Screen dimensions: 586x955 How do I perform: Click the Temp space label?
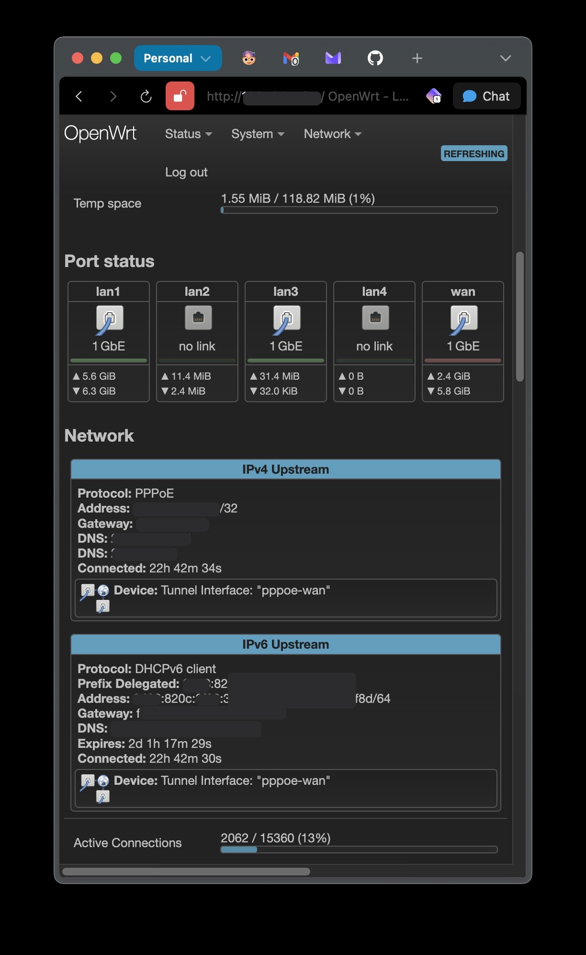(108, 203)
